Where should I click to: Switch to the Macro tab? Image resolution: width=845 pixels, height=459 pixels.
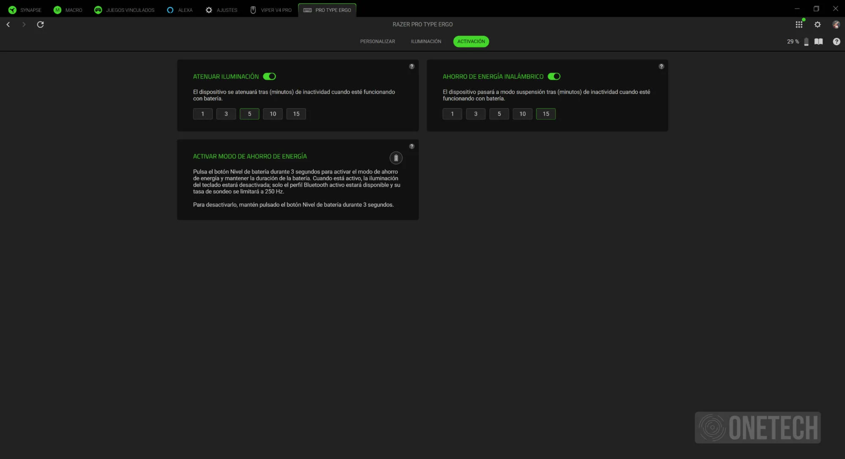click(68, 10)
